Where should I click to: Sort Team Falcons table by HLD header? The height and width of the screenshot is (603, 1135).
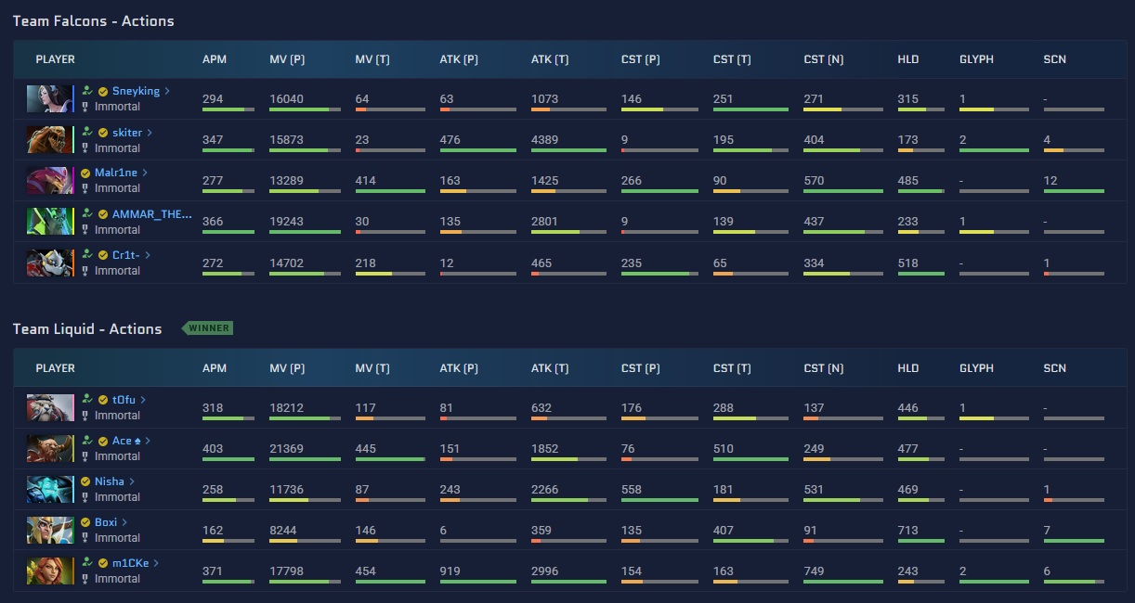click(x=908, y=59)
